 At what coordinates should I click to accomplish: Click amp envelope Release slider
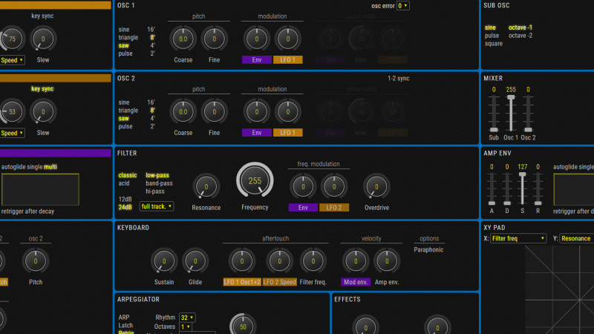click(538, 189)
